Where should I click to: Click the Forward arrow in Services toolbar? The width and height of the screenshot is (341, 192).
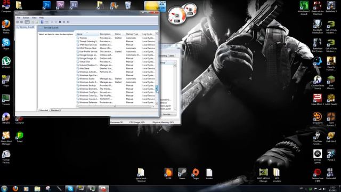point(21,22)
